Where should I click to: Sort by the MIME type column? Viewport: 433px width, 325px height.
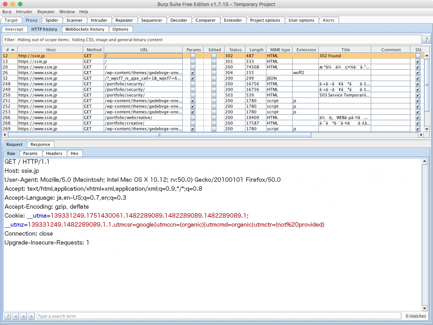point(280,50)
